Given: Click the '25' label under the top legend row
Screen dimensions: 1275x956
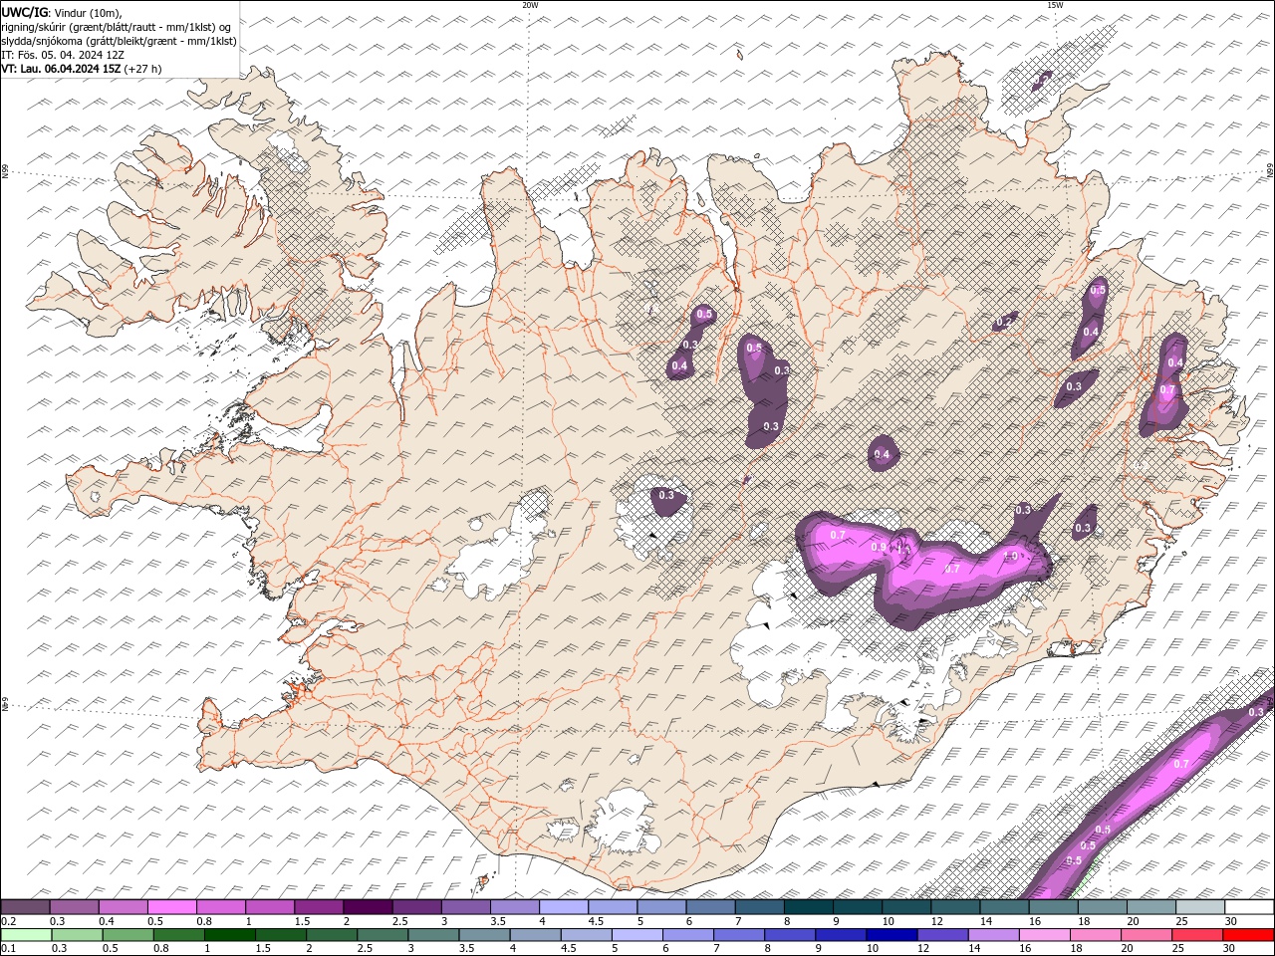Looking at the screenshot, I should pyautogui.click(x=1183, y=921).
